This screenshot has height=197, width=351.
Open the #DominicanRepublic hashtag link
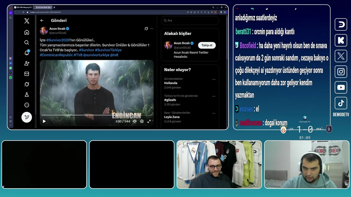click(56, 55)
